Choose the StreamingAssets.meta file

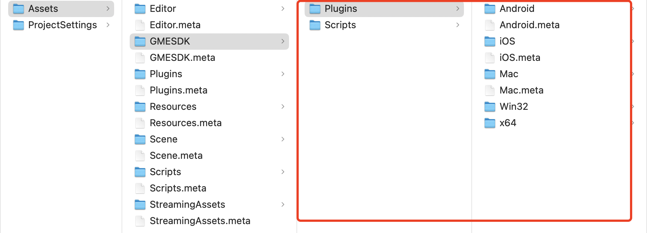click(200, 221)
